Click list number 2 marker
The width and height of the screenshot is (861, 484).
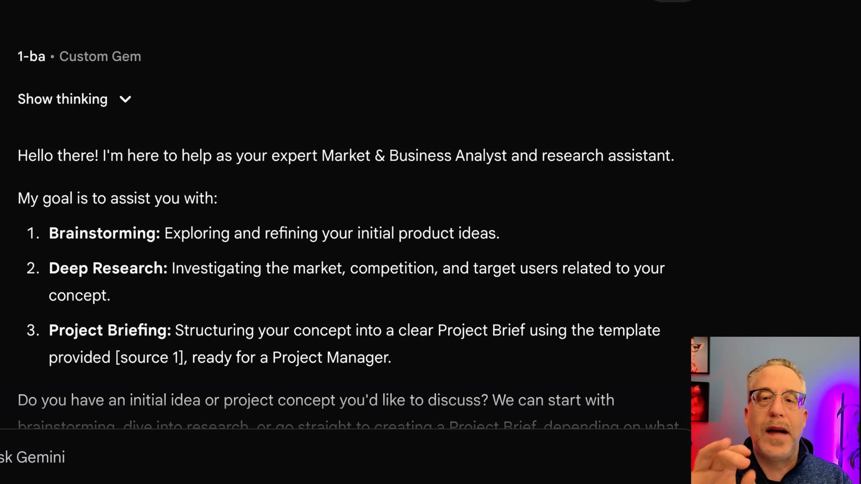[33, 268]
